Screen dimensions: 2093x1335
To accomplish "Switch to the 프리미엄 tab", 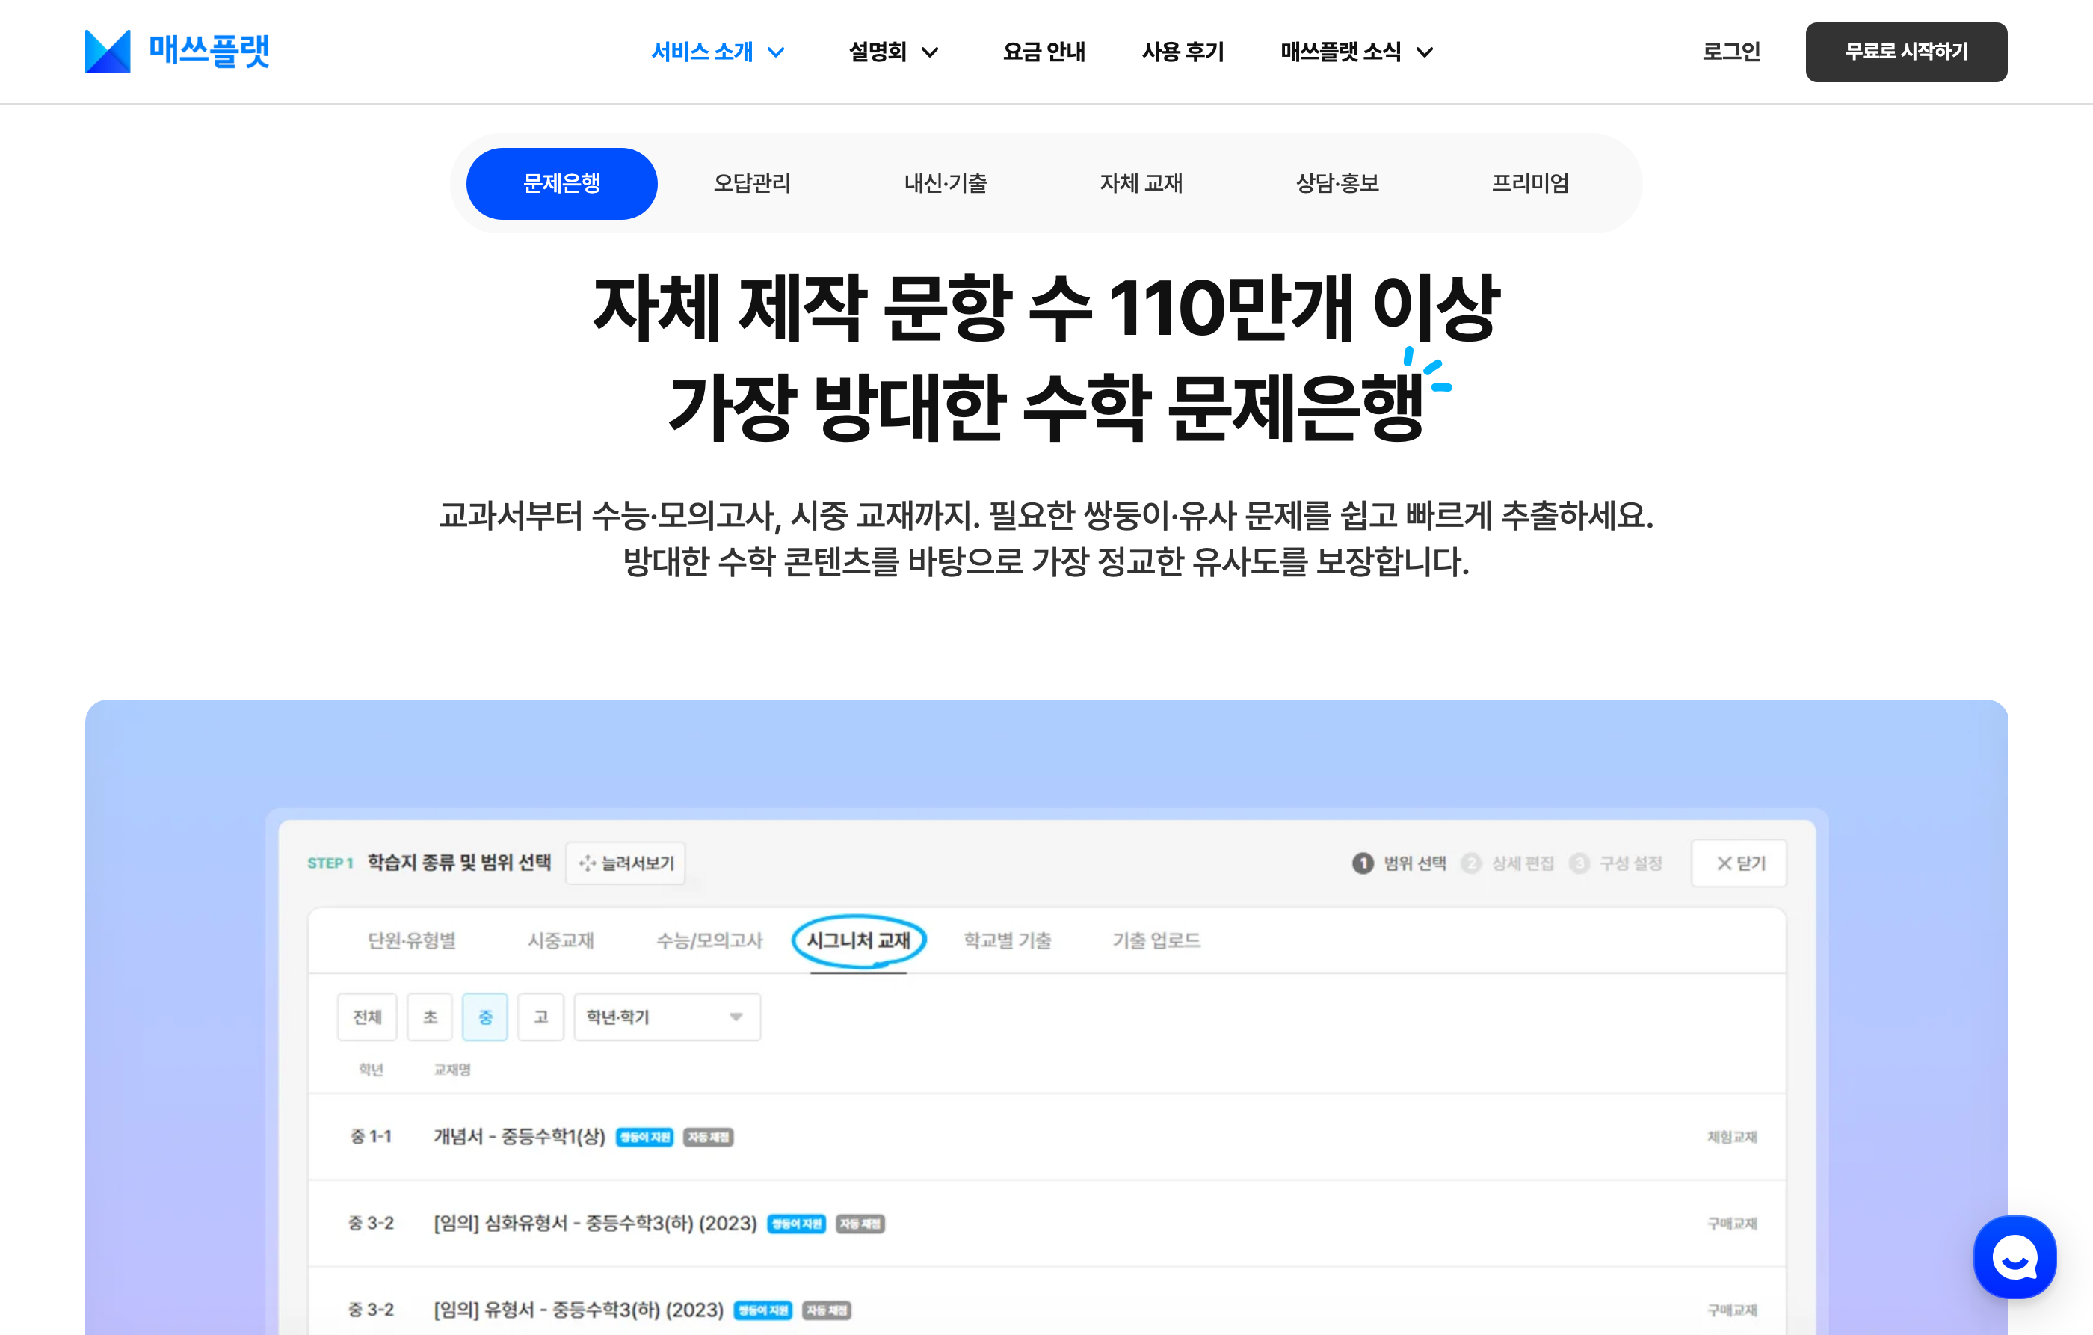I will pyautogui.click(x=1531, y=183).
